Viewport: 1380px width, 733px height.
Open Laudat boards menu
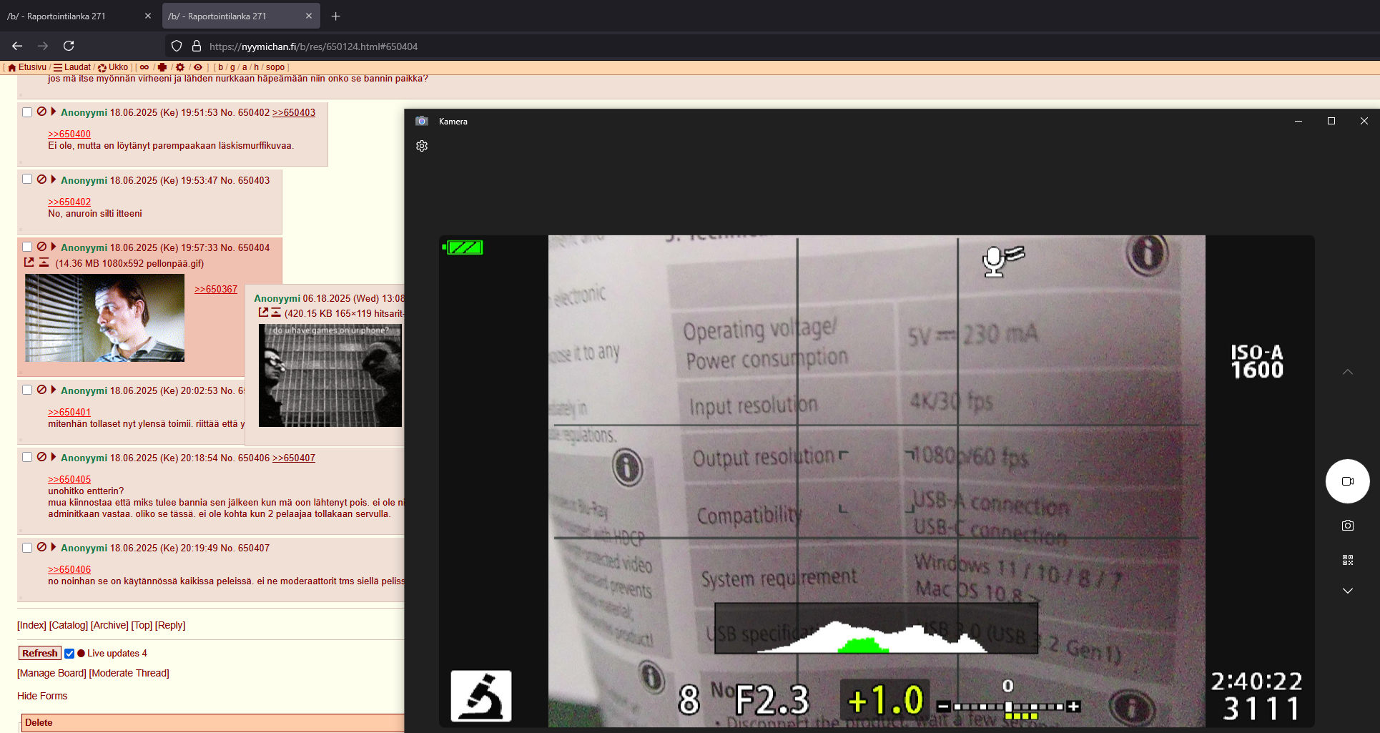coord(72,67)
